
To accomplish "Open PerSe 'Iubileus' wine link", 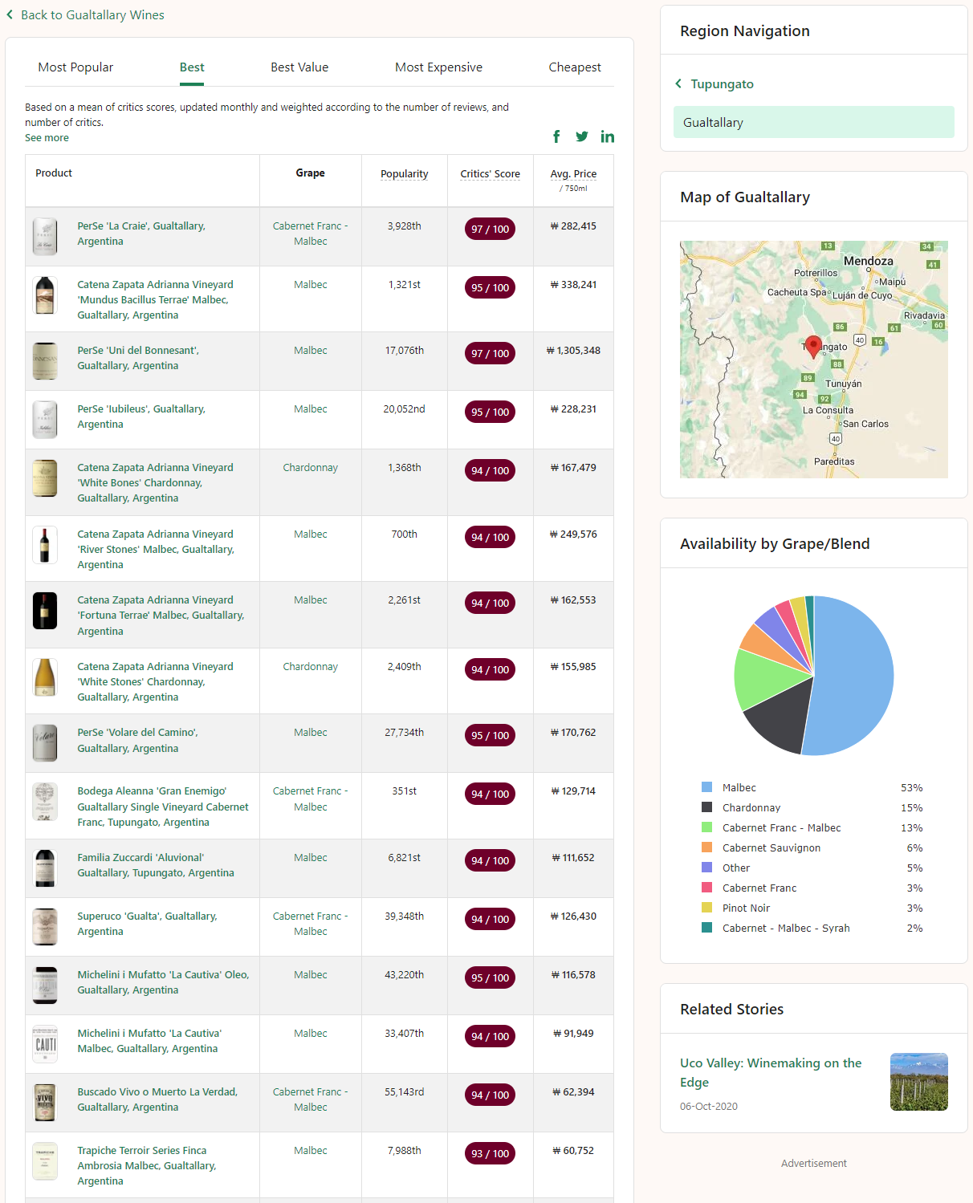I will pyautogui.click(x=141, y=417).
